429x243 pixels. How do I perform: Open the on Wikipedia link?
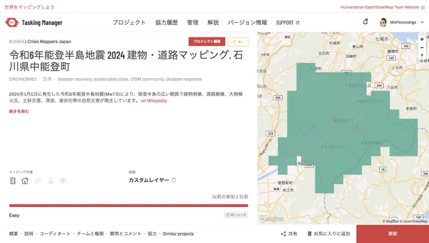154,101
